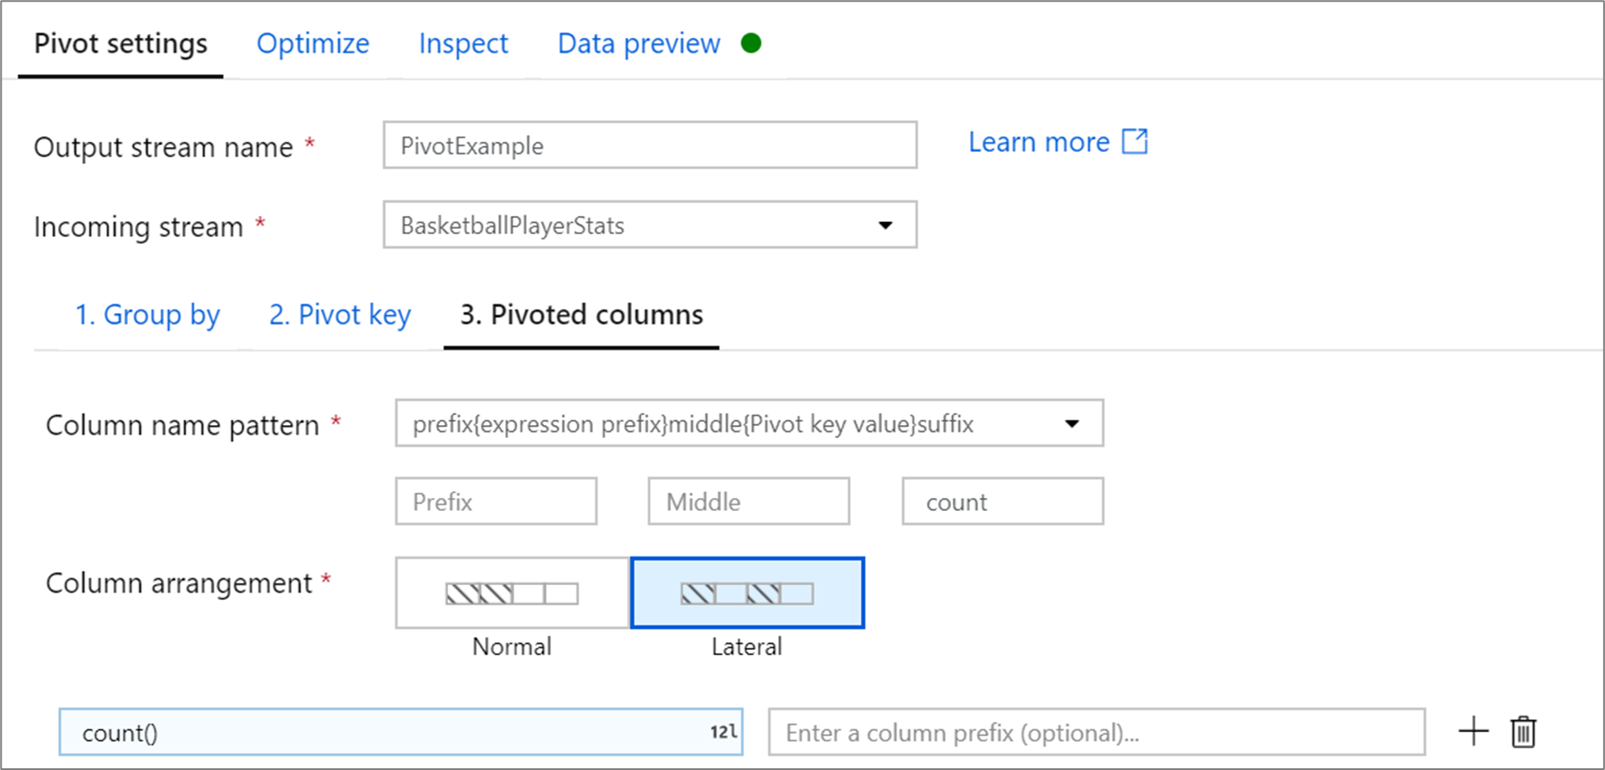Open the Inspect tab
The width and height of the screenshot is (1605, 770).
[464, 43]
